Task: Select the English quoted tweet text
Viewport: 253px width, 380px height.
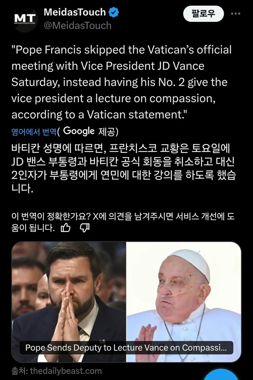Action: pos(122,82)
